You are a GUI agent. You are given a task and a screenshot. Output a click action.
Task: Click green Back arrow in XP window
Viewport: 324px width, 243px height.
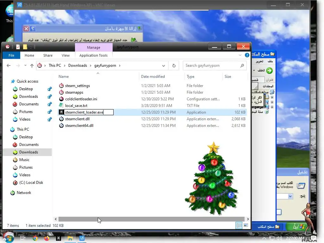coord(269,71)
